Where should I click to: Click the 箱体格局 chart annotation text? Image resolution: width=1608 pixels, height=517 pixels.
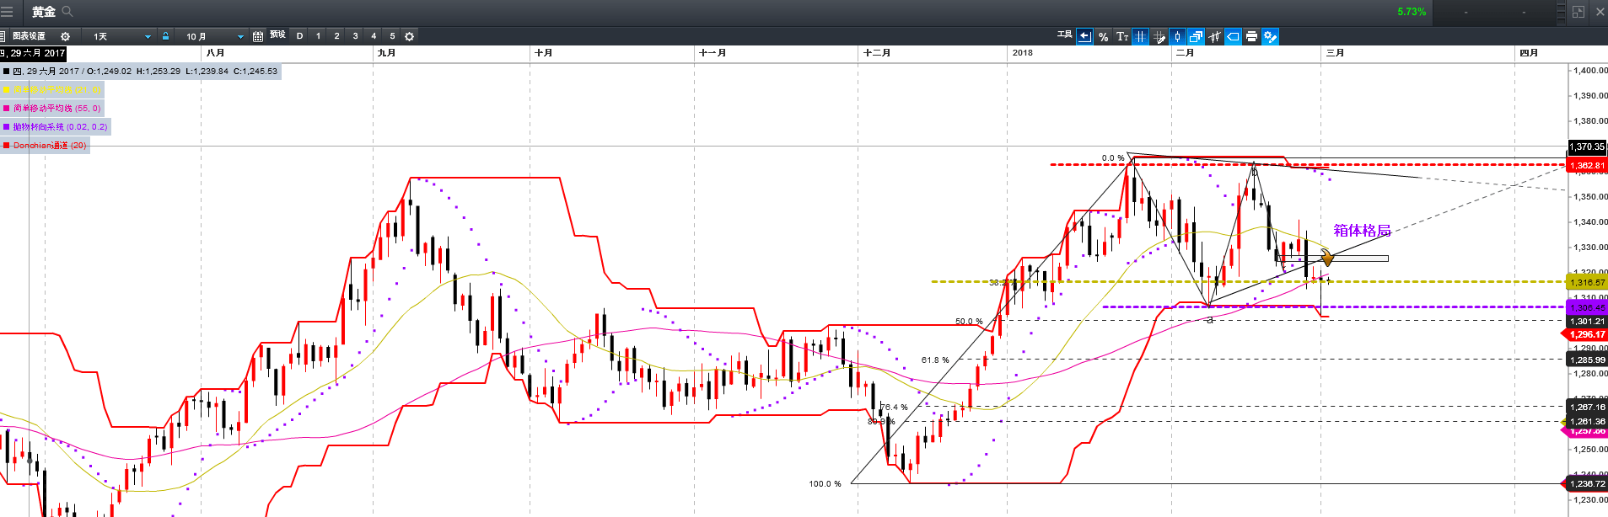[1362, 231]
